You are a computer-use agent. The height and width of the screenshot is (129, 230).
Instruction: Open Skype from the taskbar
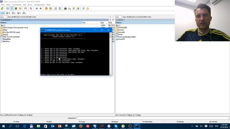(x=116, y=126)
